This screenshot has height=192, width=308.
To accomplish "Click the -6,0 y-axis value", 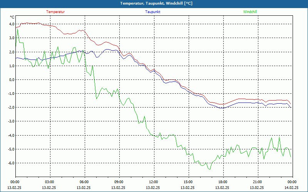I will tap(12, 163).
